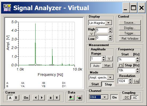Toggle the Cursor On button
The height and width of the screenshot is (106, 147).
tap(26, 98)
